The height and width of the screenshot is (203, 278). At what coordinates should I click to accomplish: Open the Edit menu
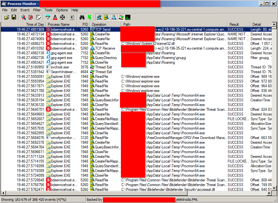tap(14, 10)
